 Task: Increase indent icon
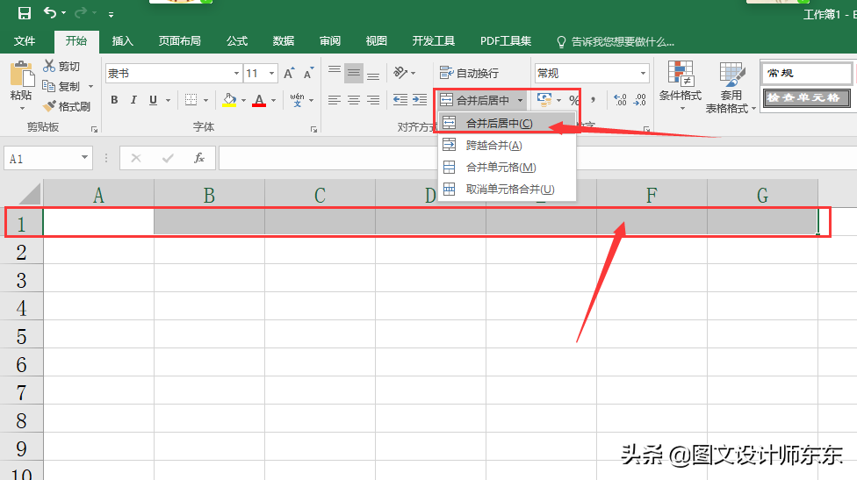[420, 100]
